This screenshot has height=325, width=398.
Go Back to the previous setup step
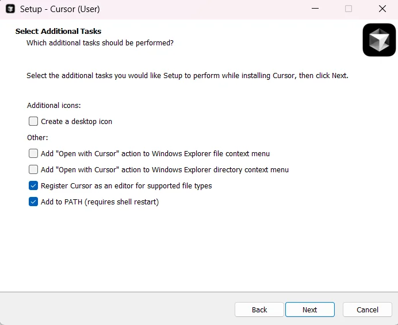point(259,309)
